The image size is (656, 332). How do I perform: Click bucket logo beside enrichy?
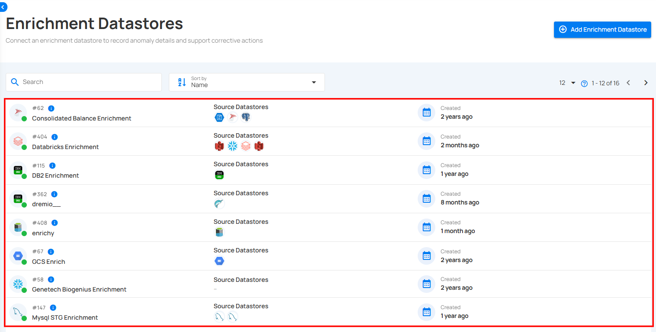[x=18, y=227]
